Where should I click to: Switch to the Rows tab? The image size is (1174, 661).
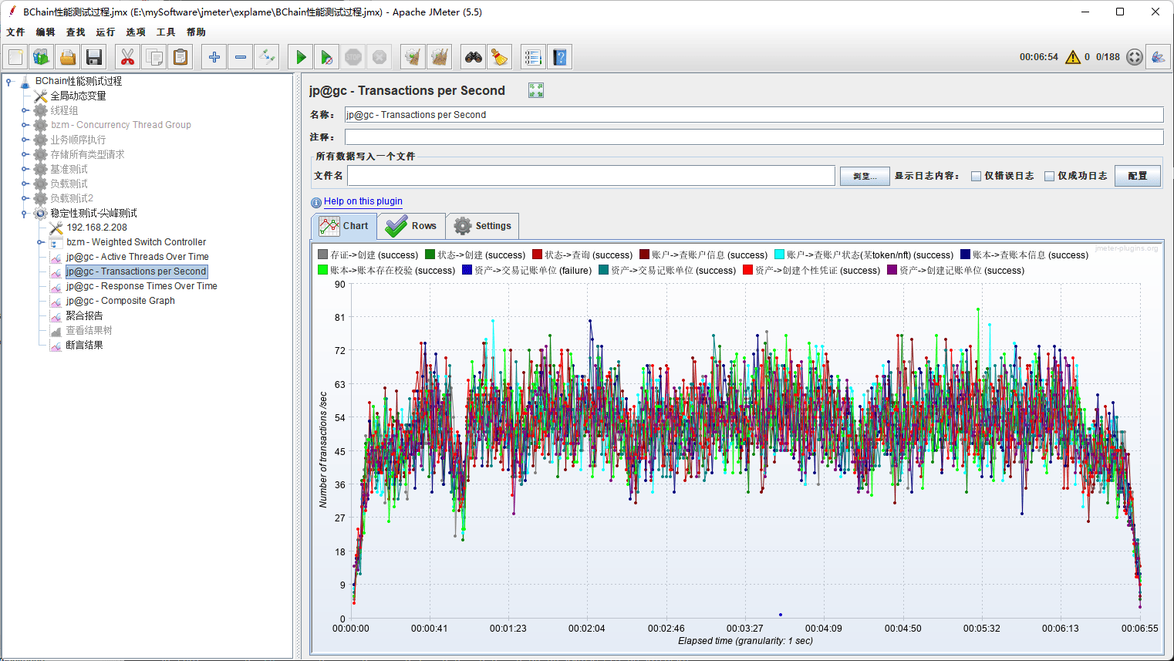412,226
